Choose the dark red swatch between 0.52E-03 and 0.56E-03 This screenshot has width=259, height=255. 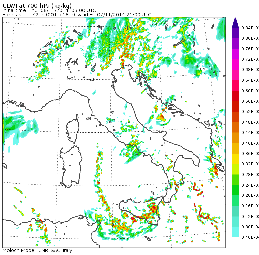click(x=235, y=106)
